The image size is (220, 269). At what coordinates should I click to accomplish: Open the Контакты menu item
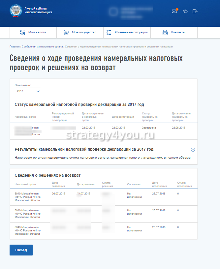click(178, 32)
